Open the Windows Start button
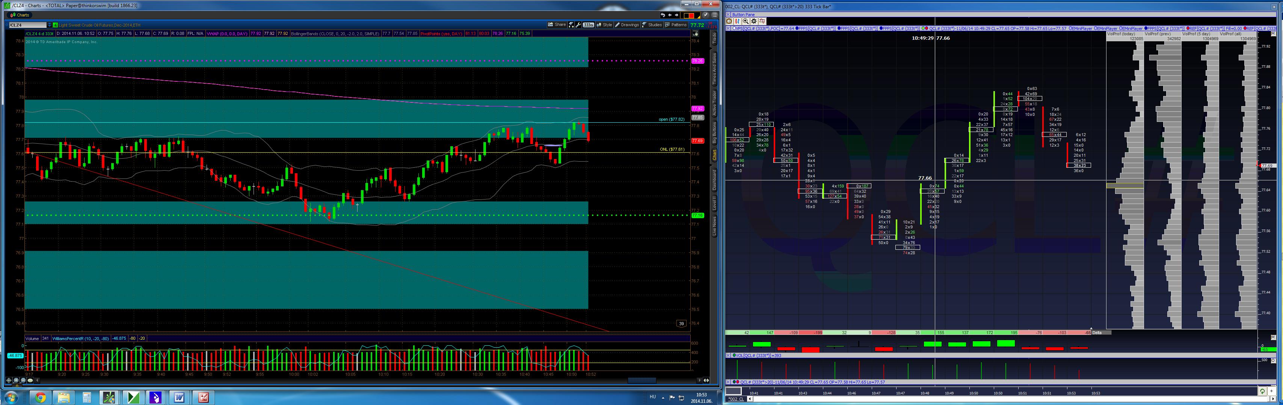The height and width of the screenshot is (405, 1283). (11, 397)
